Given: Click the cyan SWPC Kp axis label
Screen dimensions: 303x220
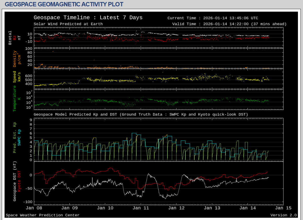Looking at the screenshot, I should [x=19, y=138].
